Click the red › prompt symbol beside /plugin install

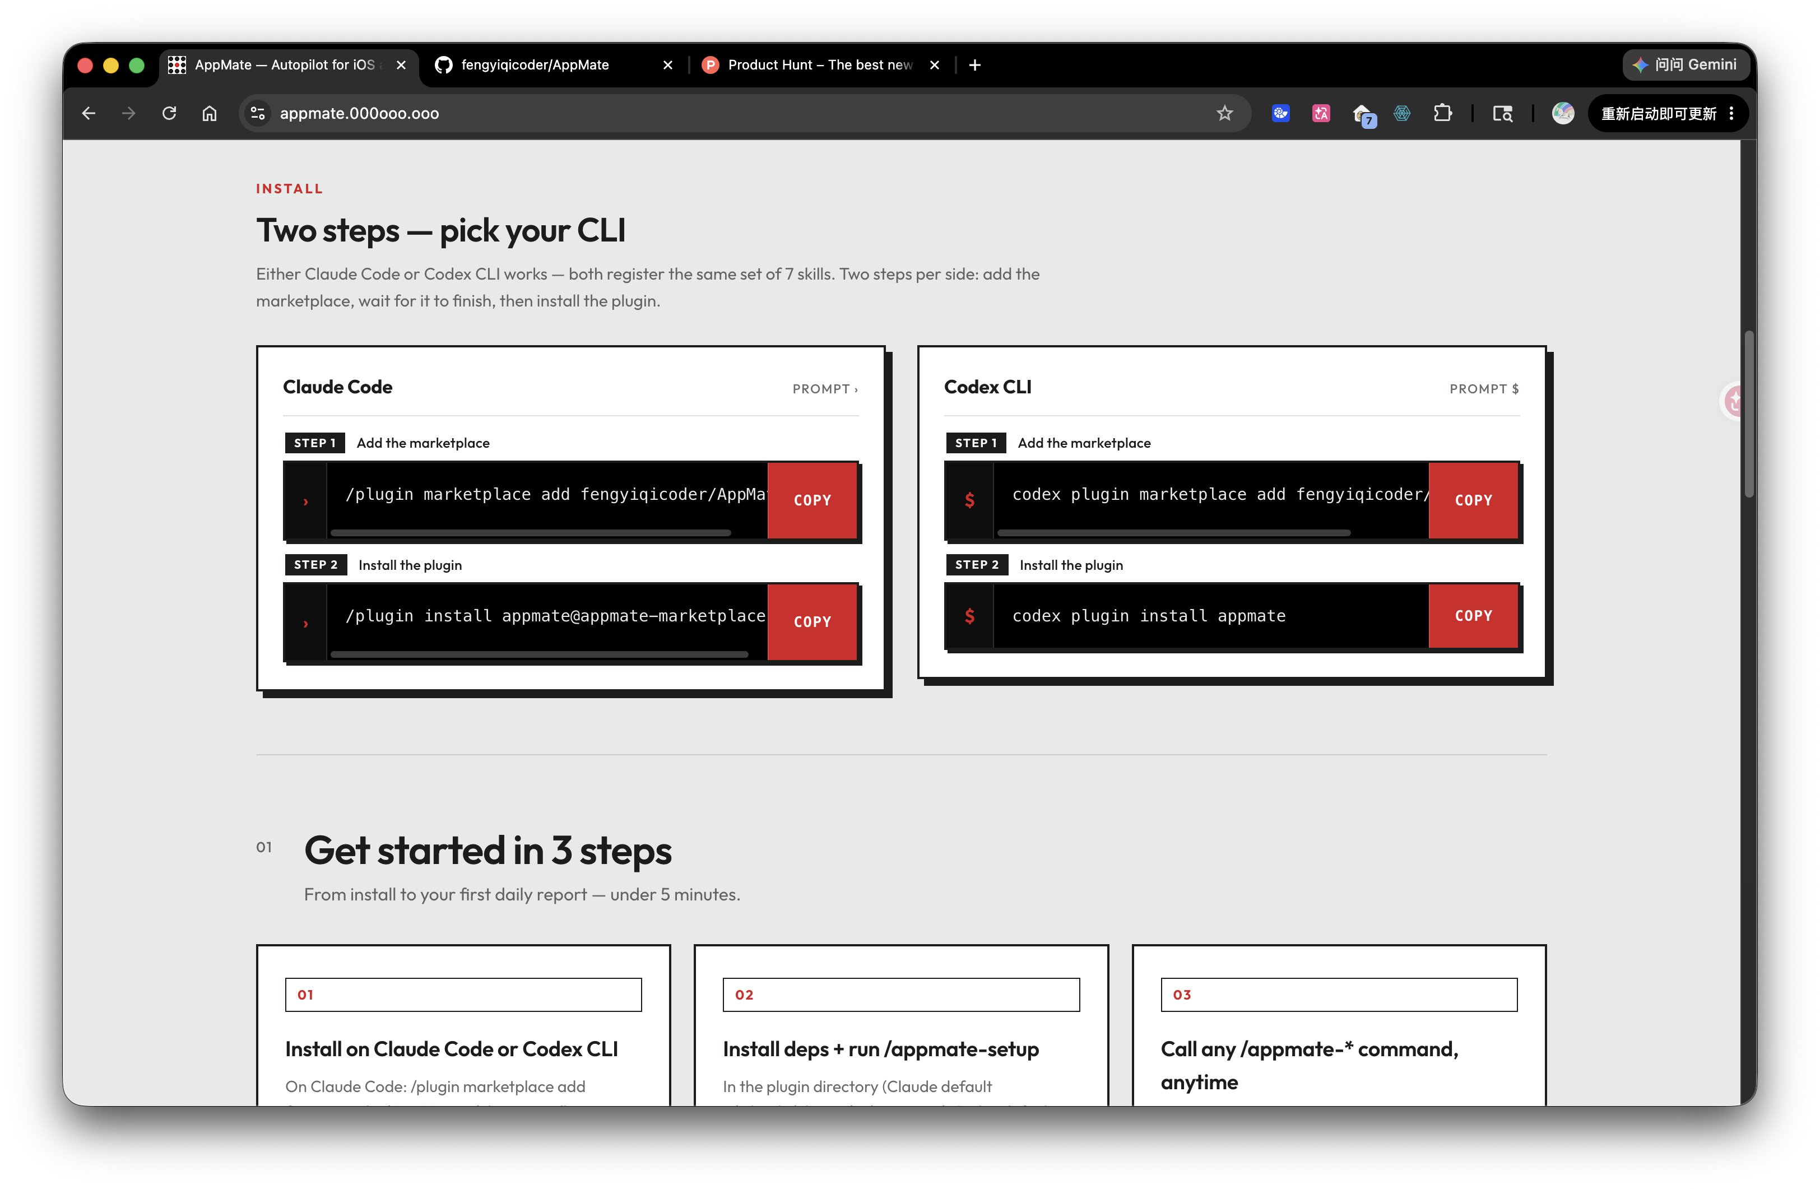coord(306,624)
